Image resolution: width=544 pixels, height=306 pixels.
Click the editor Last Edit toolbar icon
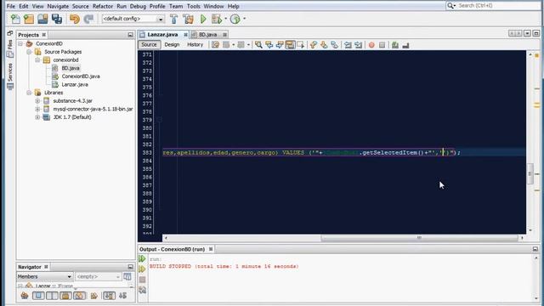coord(215,45)
